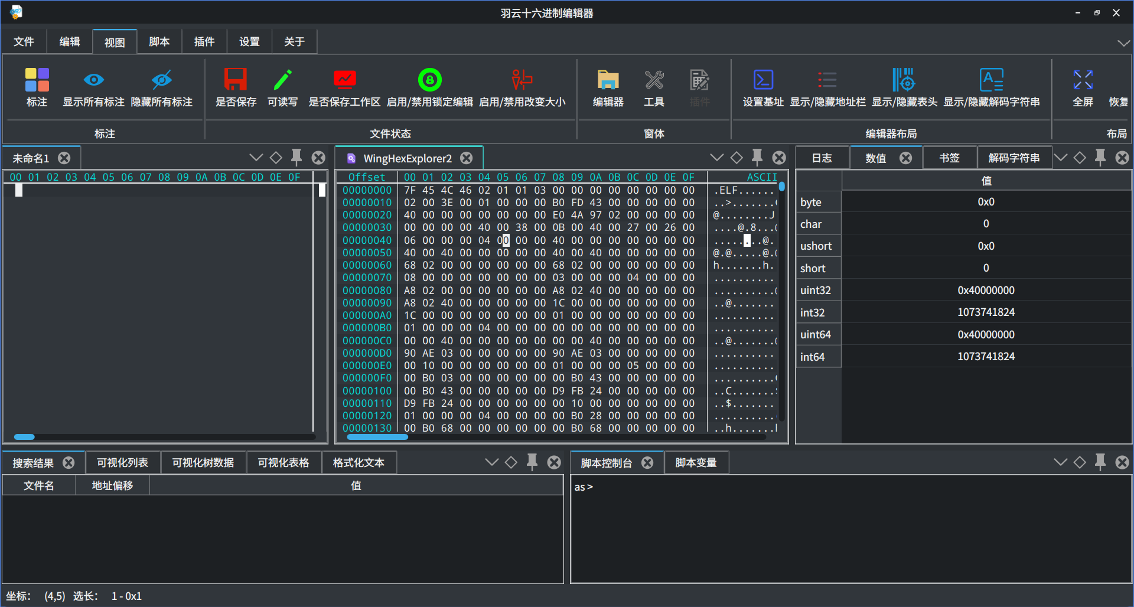Toggle 启用/禁用改变大小 resize icon
The image size is (1134, 607).
pyautogui.click(x=522, y=80)
